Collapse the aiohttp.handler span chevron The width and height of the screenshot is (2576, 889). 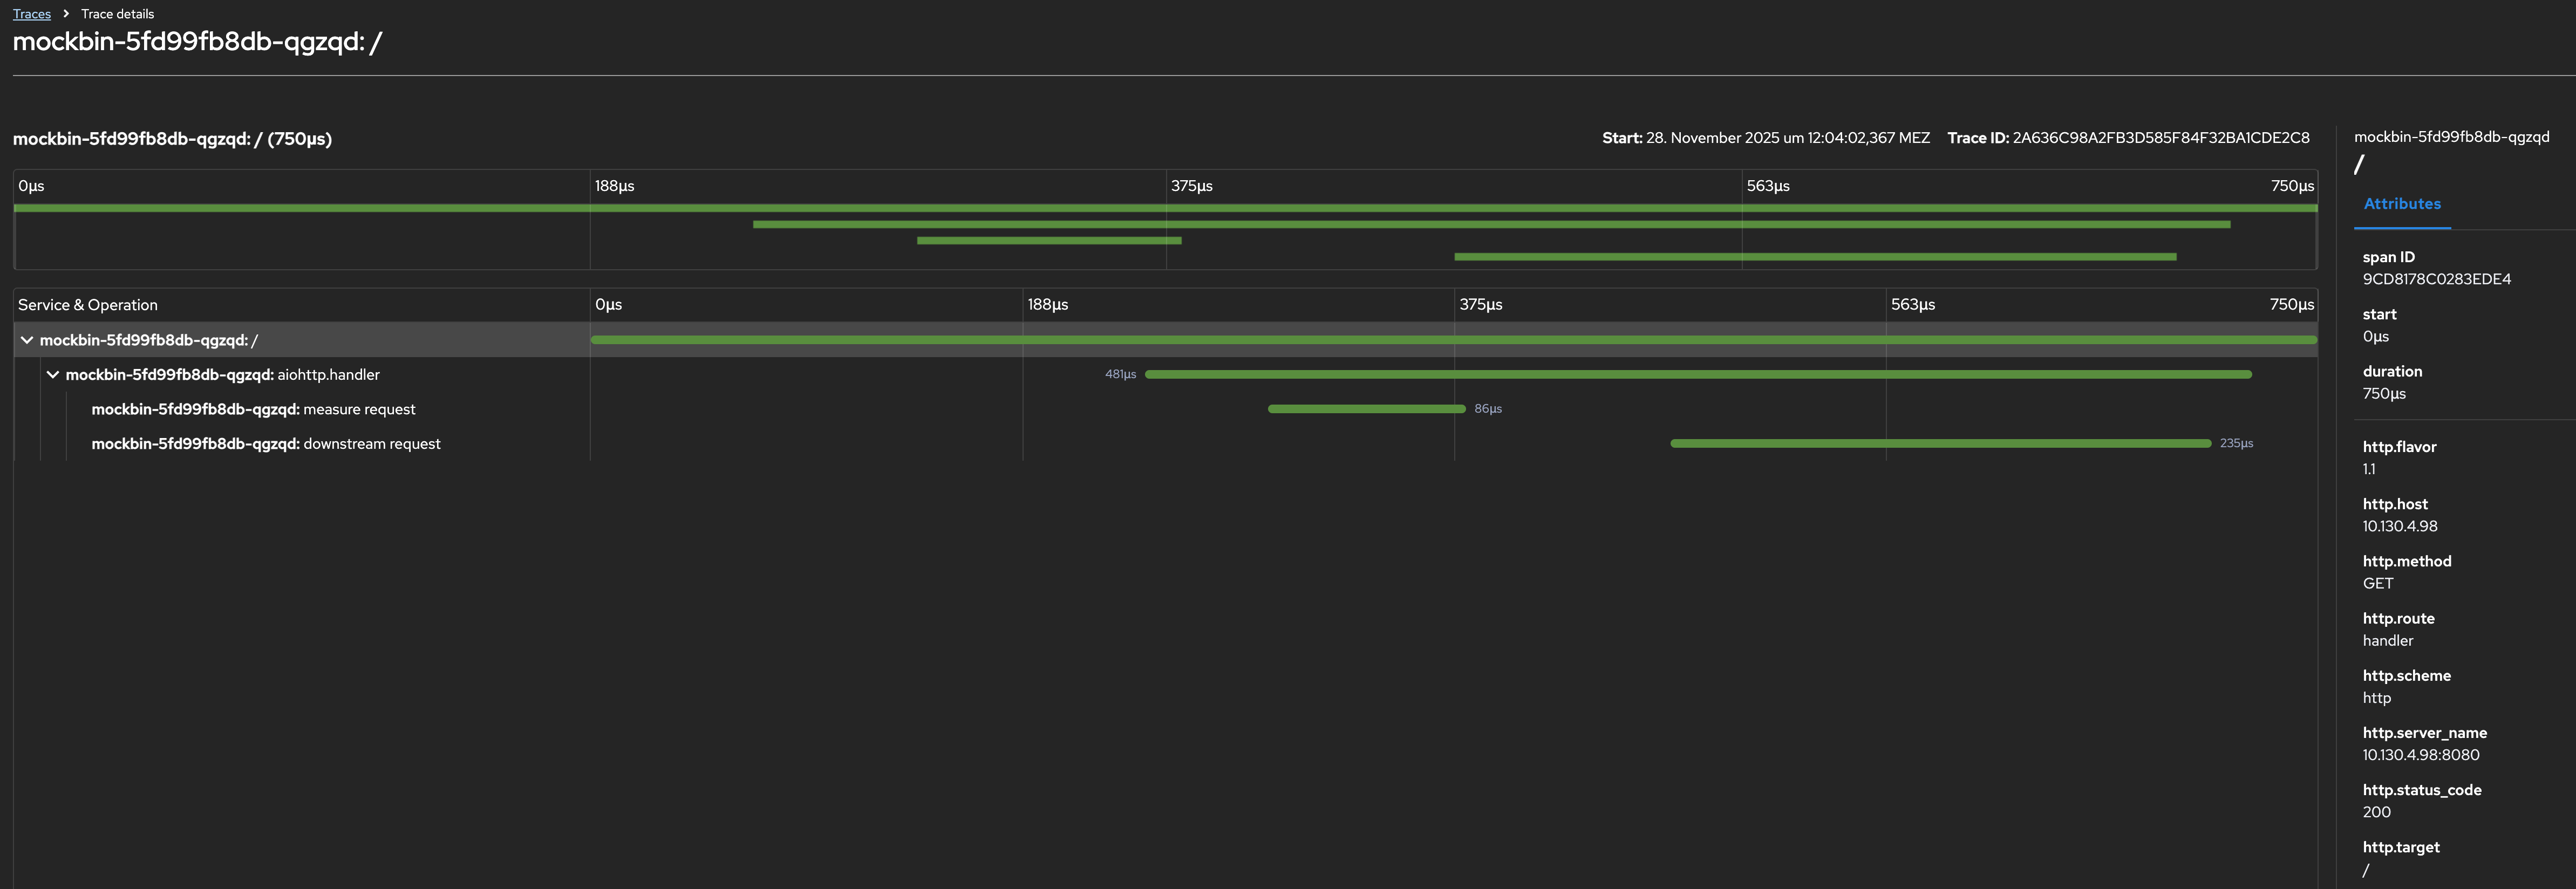53,375
